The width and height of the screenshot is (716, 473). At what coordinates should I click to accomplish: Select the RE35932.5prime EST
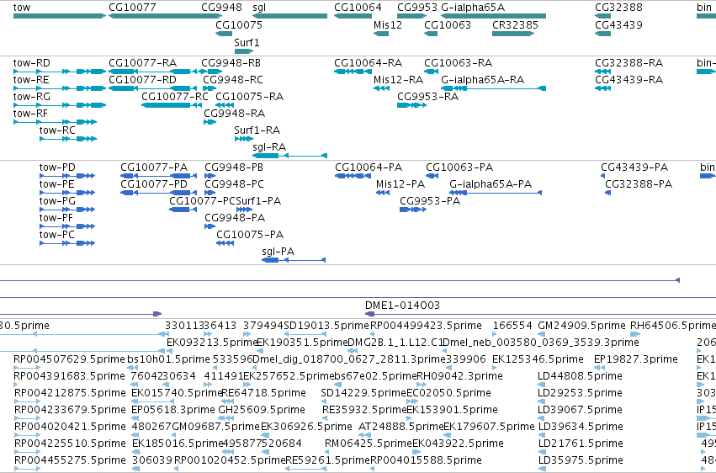tap(326, 418)
